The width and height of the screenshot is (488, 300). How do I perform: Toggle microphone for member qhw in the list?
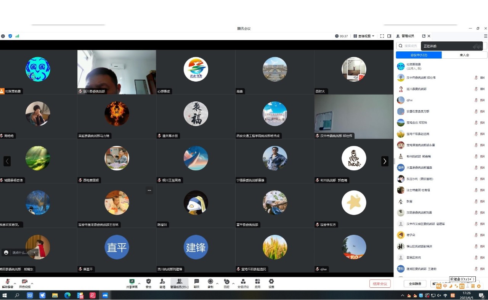click(476, 100)
